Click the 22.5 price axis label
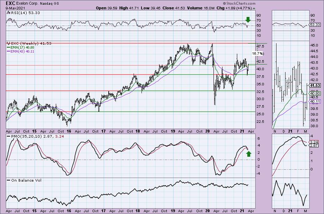Viewport: 324px width, 214px height. click(x=260, y=121)
